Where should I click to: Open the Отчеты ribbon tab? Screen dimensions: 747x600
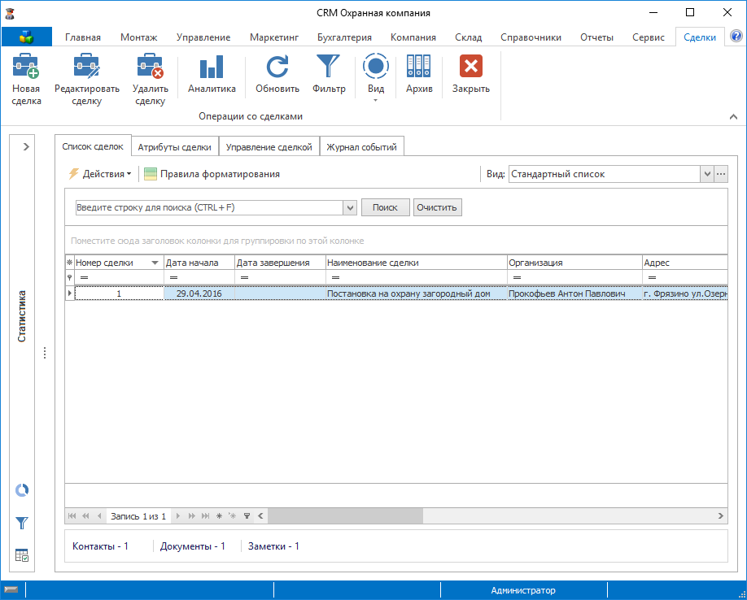596,37
